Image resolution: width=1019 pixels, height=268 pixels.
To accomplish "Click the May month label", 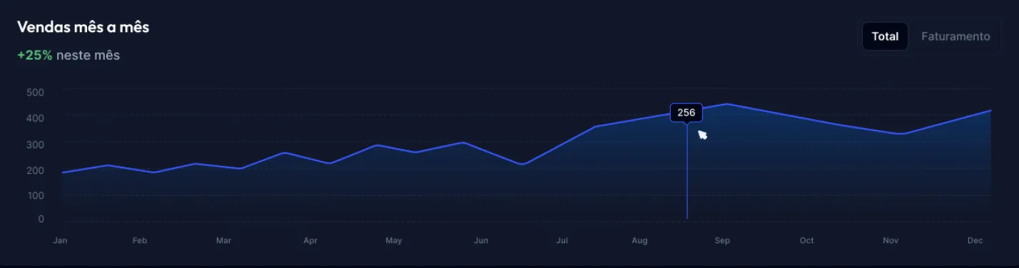I will click(x=394, y=241).
